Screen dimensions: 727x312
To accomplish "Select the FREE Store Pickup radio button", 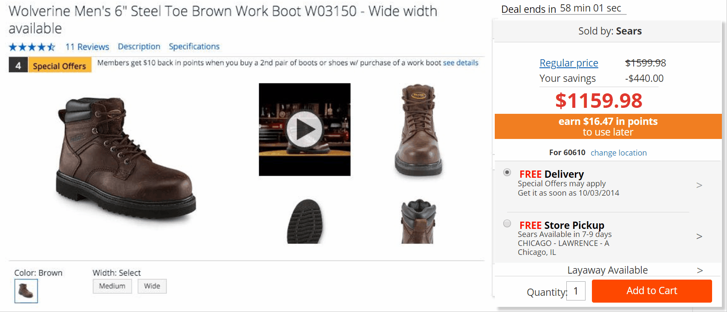I will (507, 224).
